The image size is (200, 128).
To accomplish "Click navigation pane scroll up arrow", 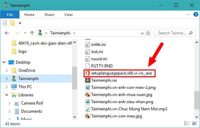I will tap(75, 42).
